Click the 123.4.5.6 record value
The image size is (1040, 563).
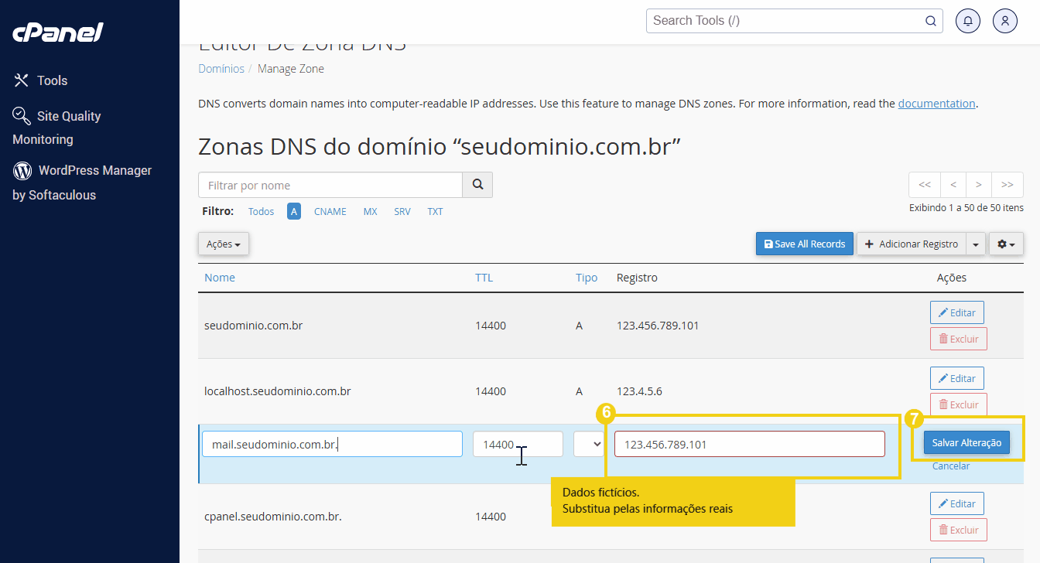pos(639,391)
